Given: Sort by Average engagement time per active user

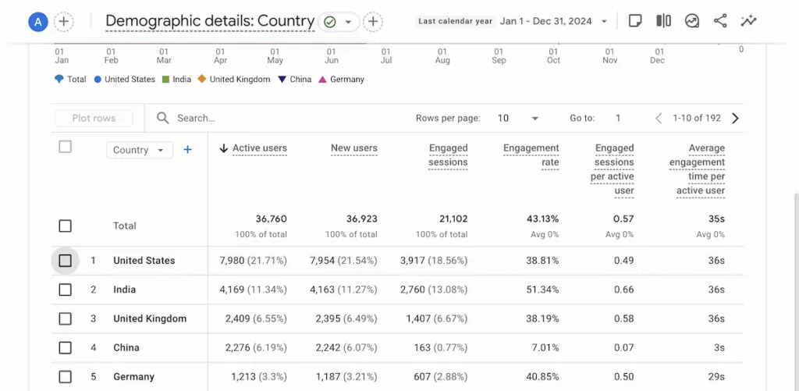Looking at the screenshot, I should (697, 169).
